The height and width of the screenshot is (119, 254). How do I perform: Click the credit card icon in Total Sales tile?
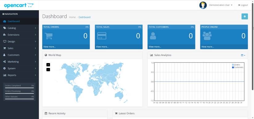point(102,36)
